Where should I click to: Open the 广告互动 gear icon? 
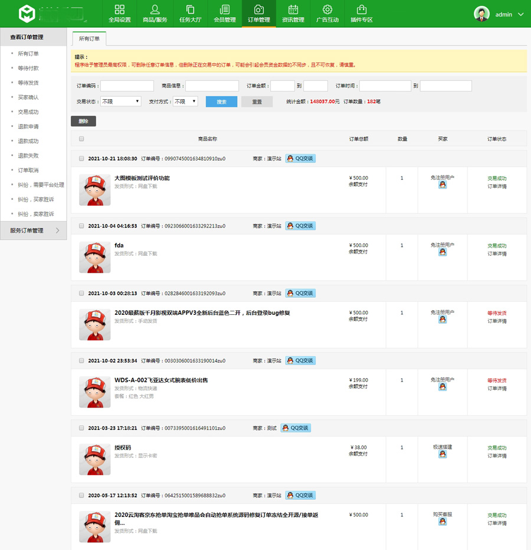pyautogui.click(x=327, y=10)
